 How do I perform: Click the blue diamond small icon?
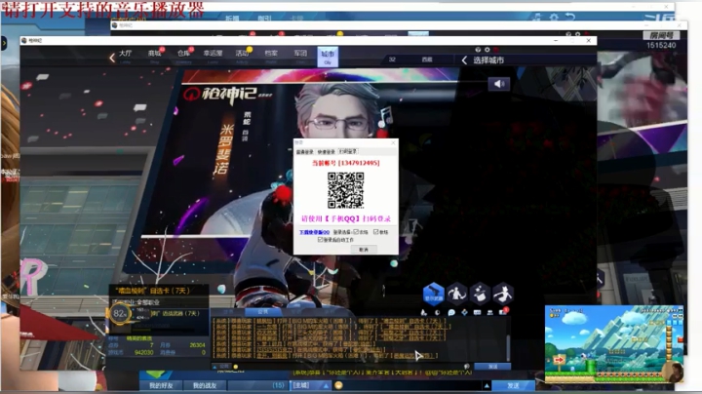(464, 312)
